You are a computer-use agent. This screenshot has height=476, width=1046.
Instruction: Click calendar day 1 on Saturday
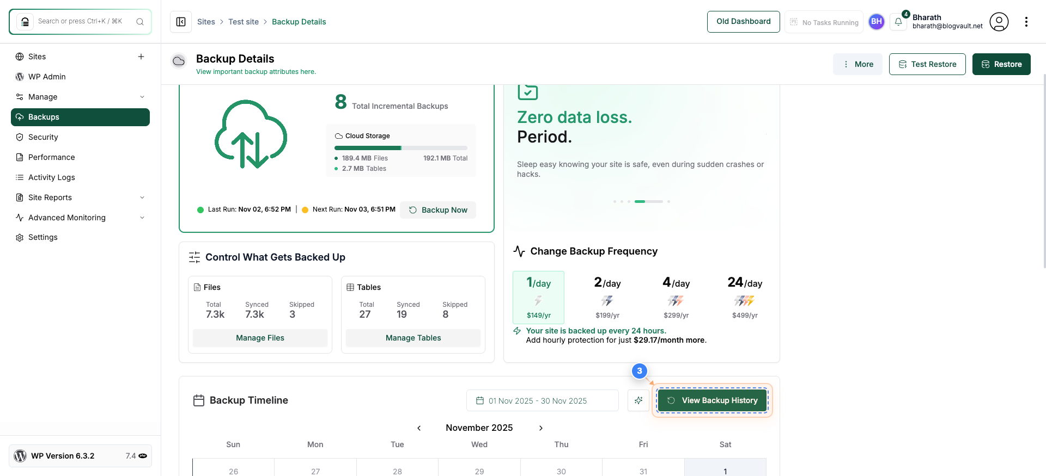(x=725, y=468)
